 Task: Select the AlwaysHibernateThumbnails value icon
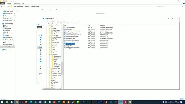pos(65,31)
